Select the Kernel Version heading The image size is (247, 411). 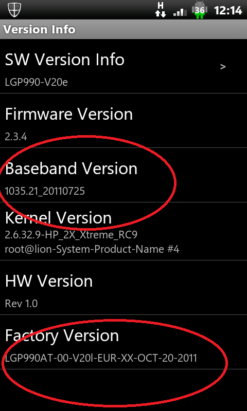[58, 217]
